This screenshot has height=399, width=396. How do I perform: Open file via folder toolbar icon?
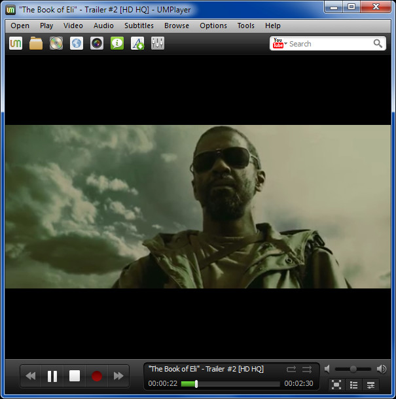36,43
